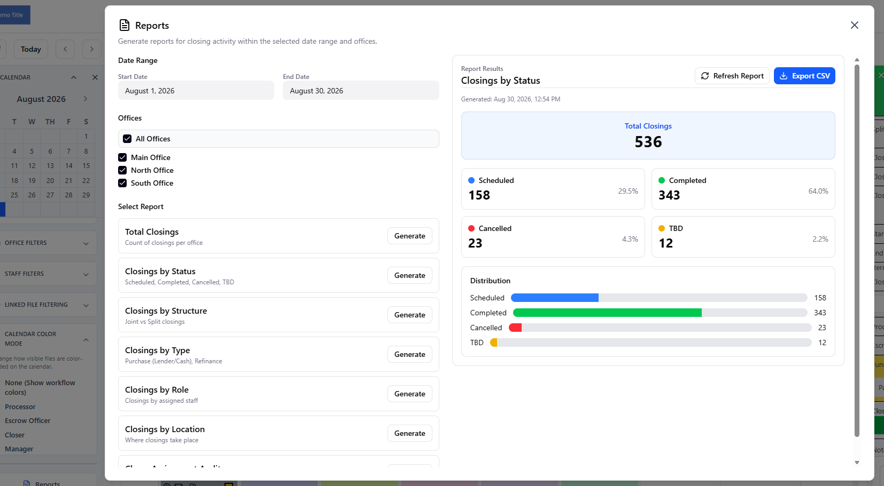Open the End Date field
This screenshot has width=884, height=486.
361,91
